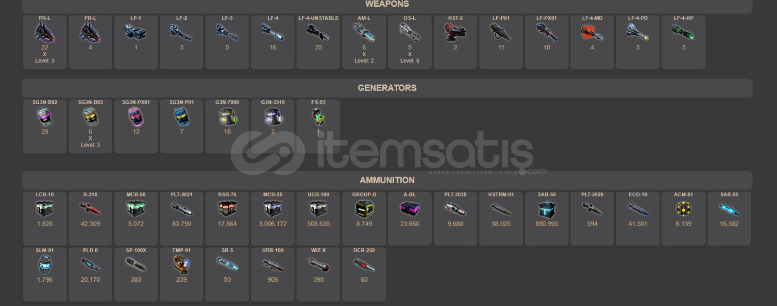Select the LF-4-MD red laser icon
777x306 pixels.
[592, 32]
